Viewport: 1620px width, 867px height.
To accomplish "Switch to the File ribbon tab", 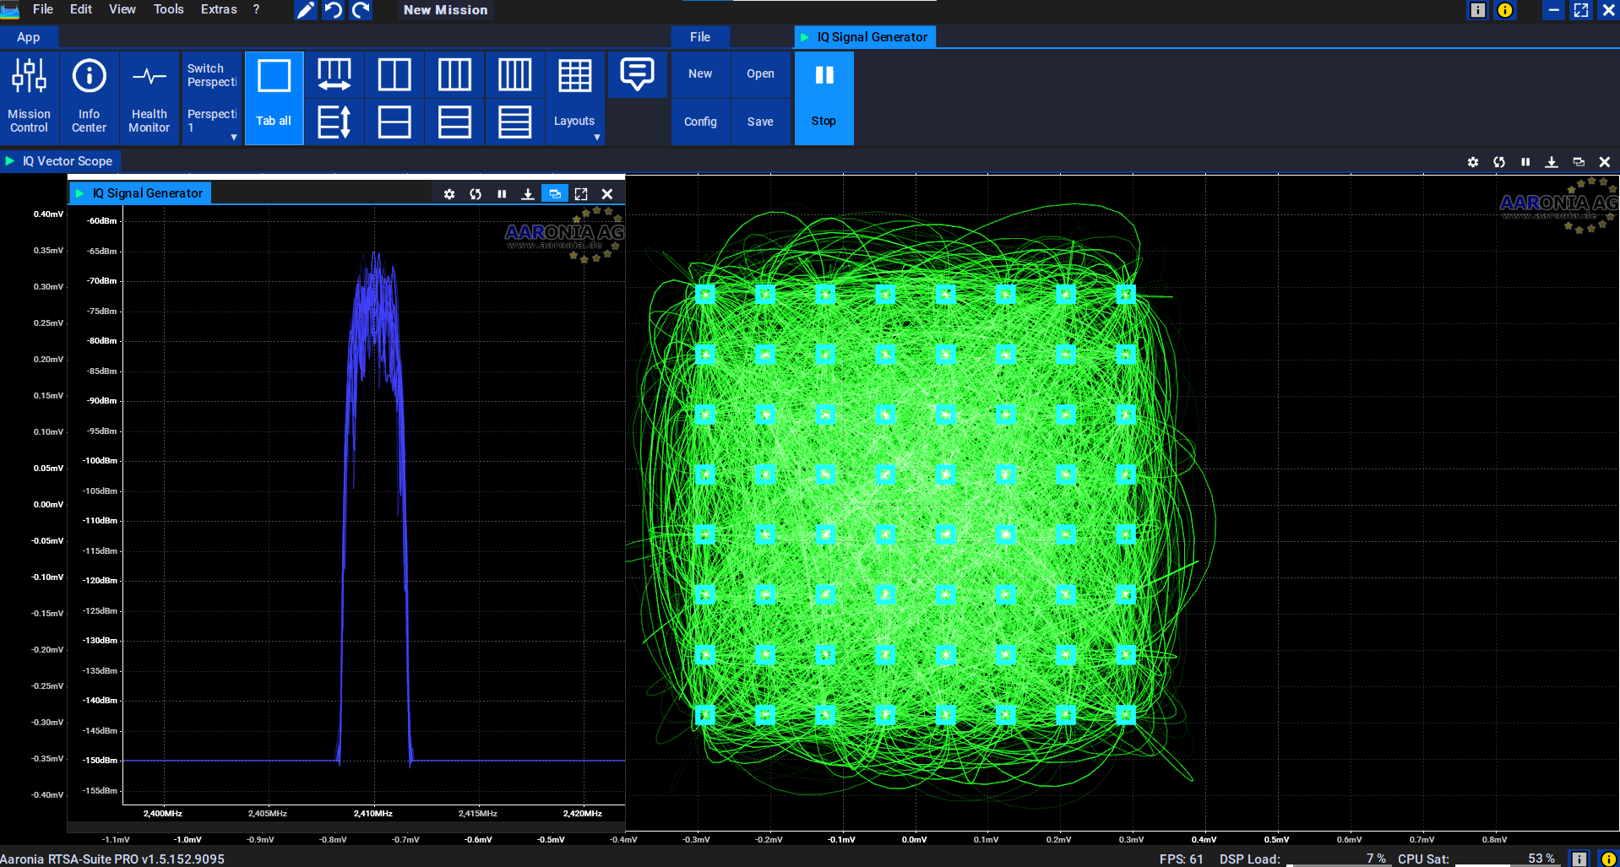I will (x=700, y=37).
